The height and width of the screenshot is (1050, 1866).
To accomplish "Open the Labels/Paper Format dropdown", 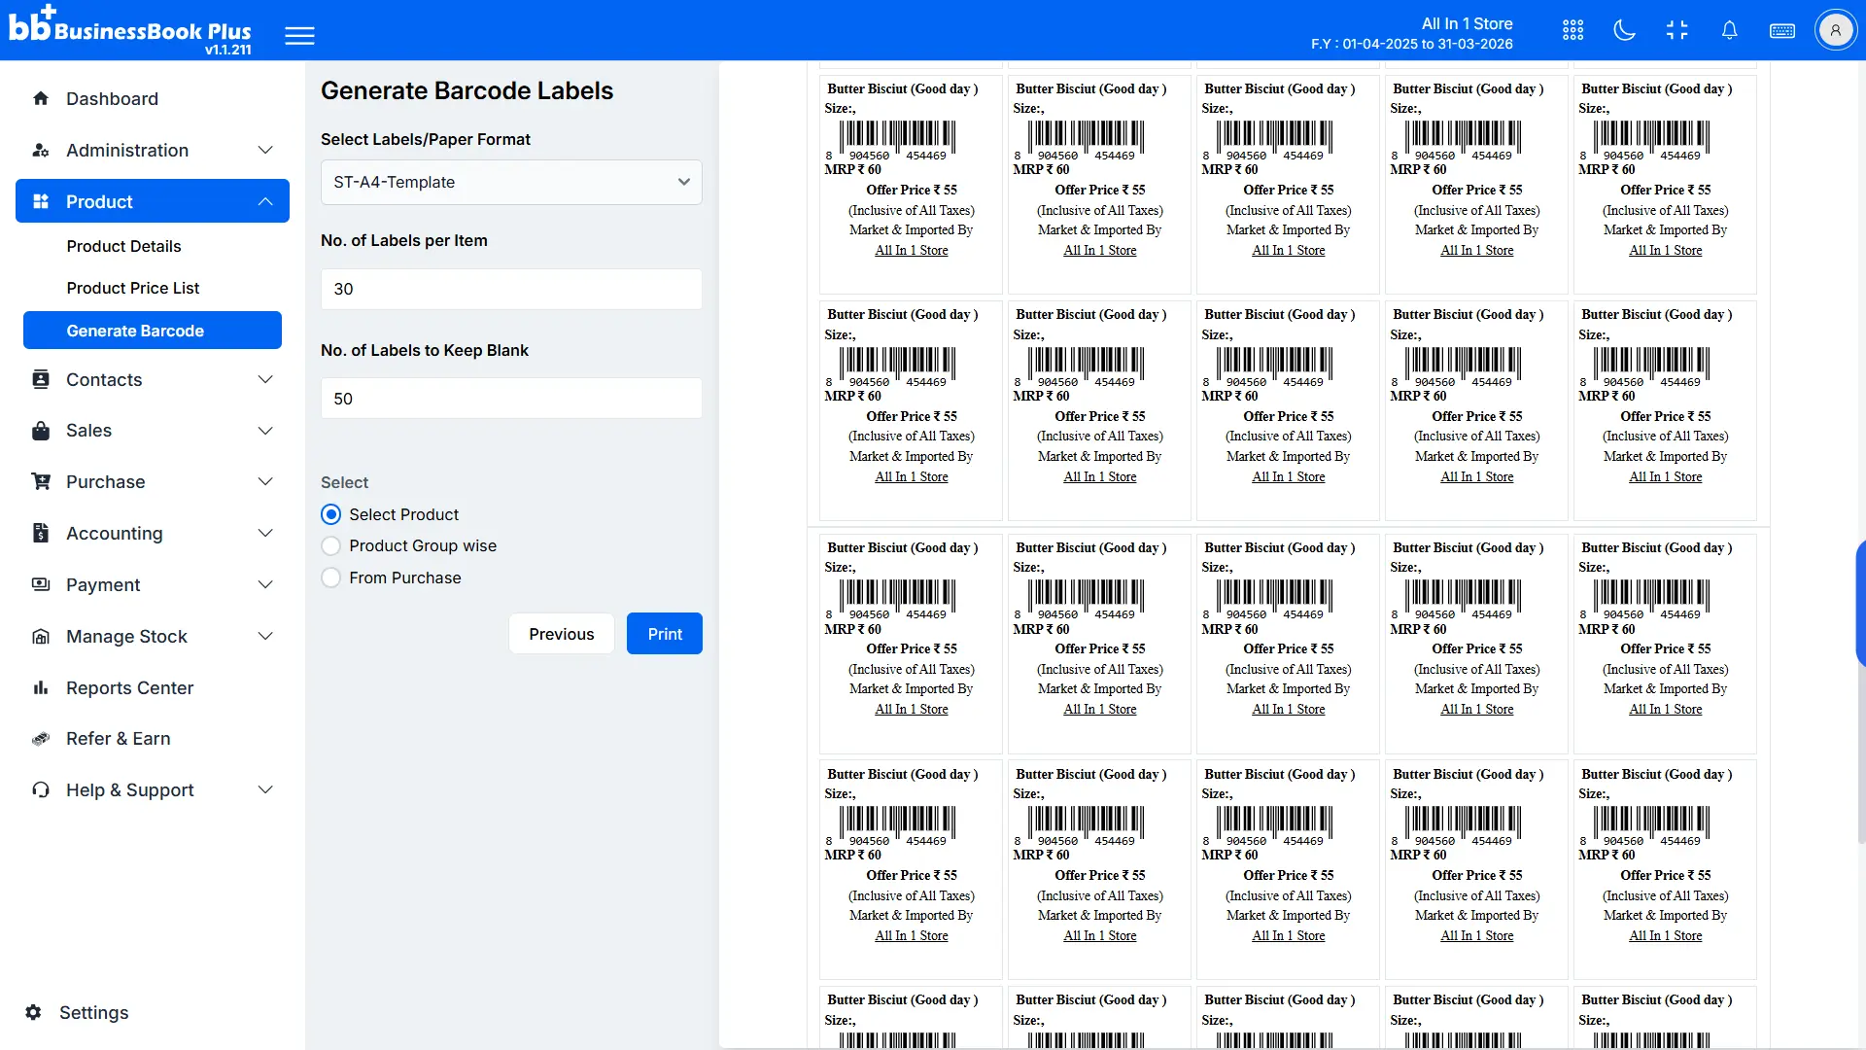I will 510,182.
